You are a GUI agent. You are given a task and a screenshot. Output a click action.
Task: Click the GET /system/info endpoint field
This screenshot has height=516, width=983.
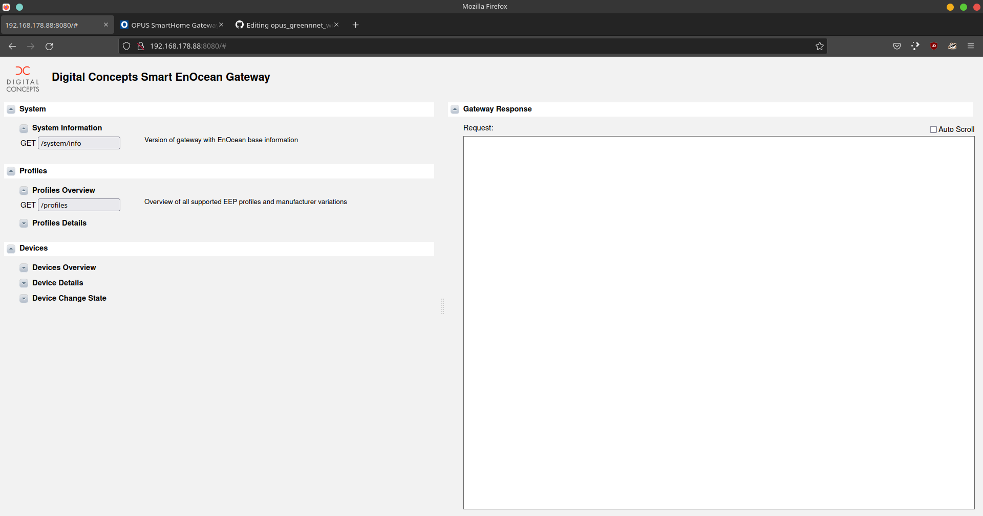click(x=78, y=143)
